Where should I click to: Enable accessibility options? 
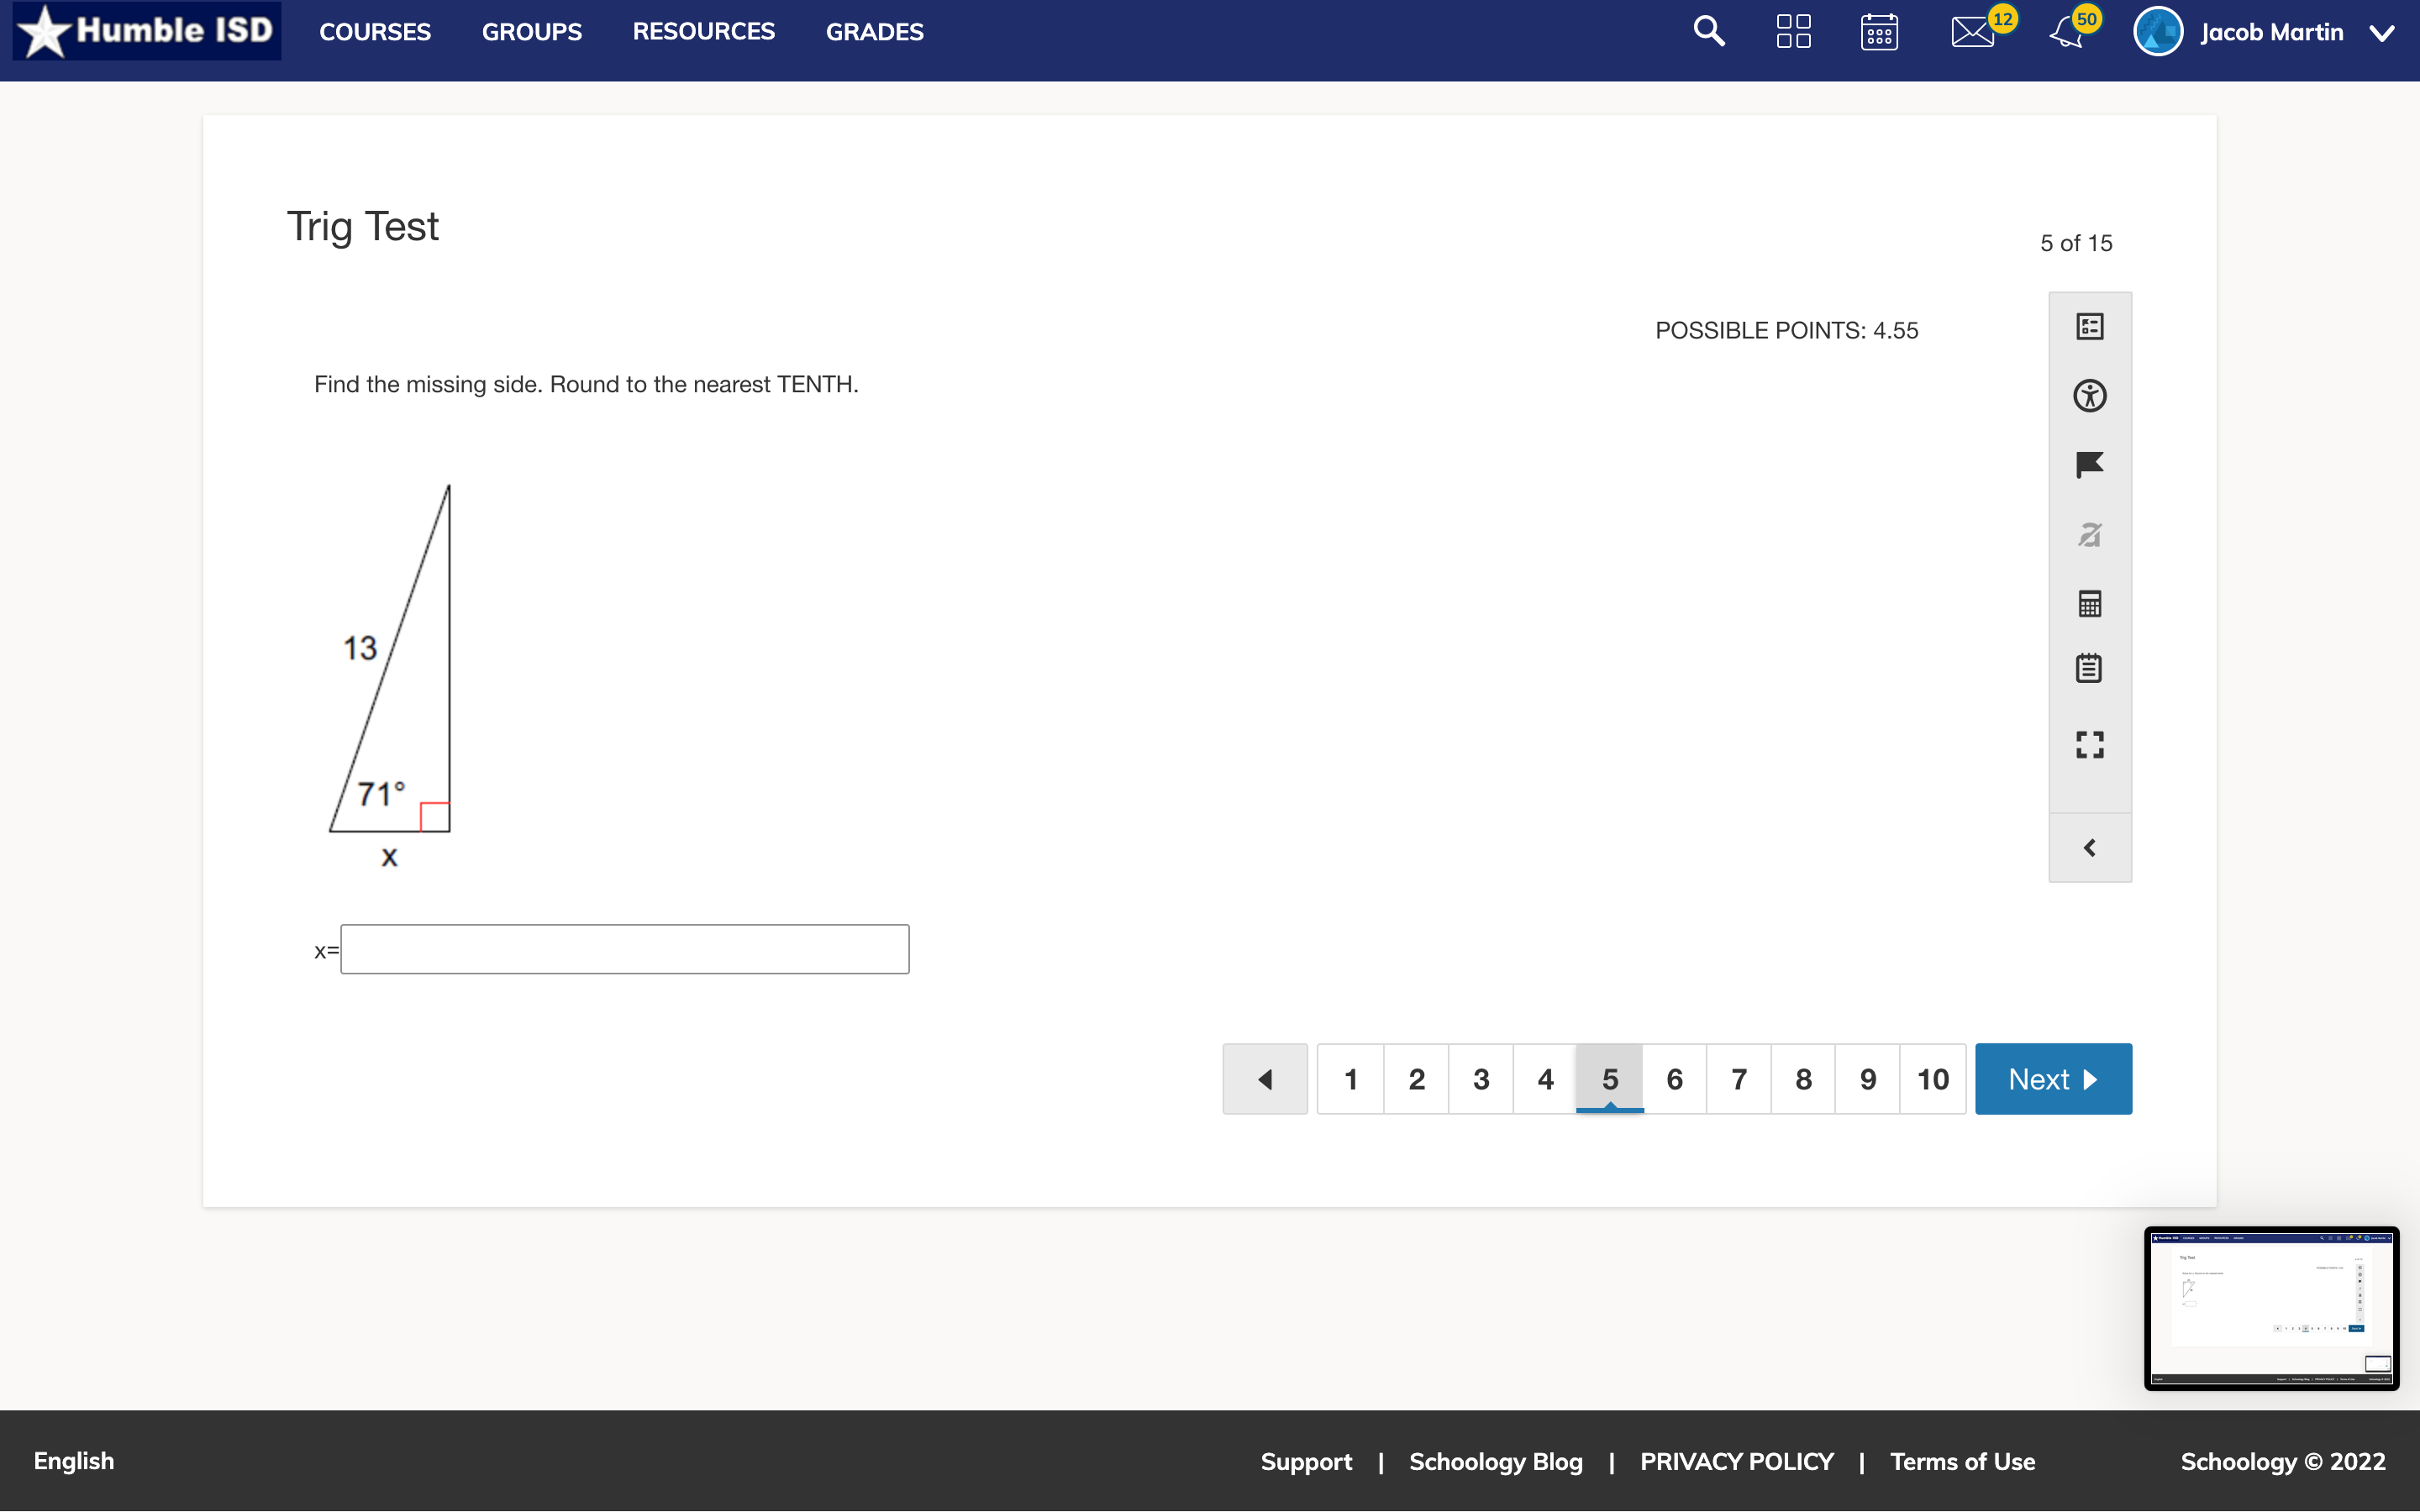click(2090, 395)
